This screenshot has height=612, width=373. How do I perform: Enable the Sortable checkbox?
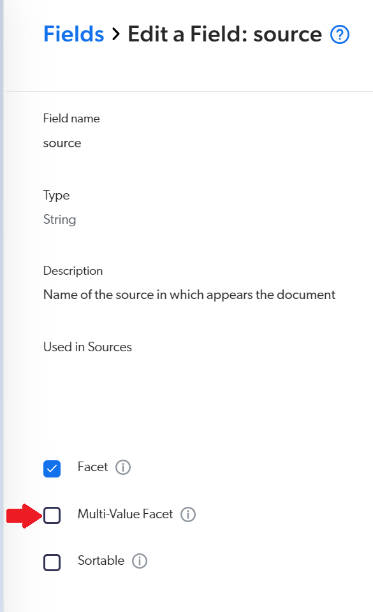pyautogui.click(x=52, y=562)
